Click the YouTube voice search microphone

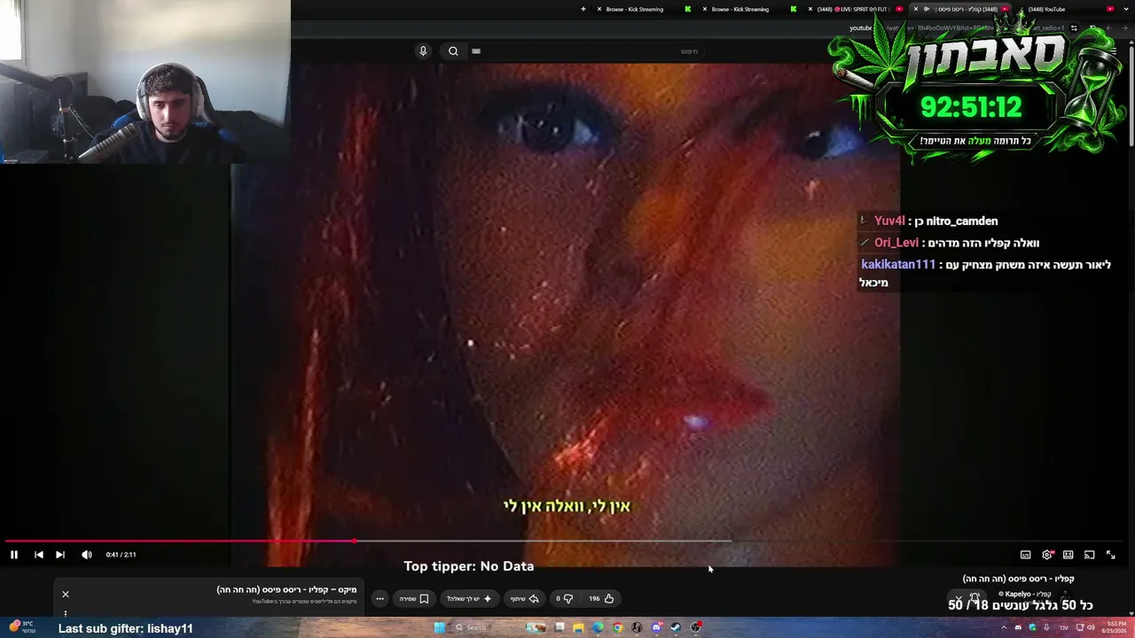(423, 51)
